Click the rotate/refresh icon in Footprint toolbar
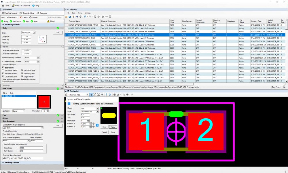Viewport: 288px width, 173px height. pos(110,94)
